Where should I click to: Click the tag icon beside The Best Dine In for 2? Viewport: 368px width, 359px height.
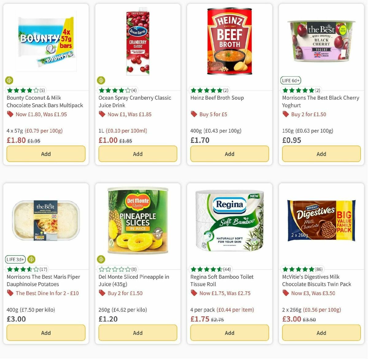pos(10,293)
